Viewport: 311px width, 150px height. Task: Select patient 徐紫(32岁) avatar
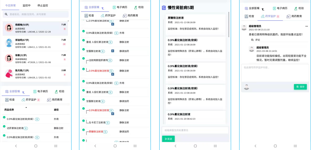point(9,58)
